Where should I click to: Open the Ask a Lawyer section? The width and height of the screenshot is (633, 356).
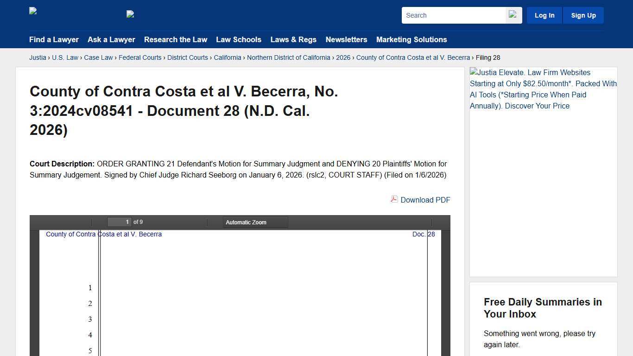[111, 40]
